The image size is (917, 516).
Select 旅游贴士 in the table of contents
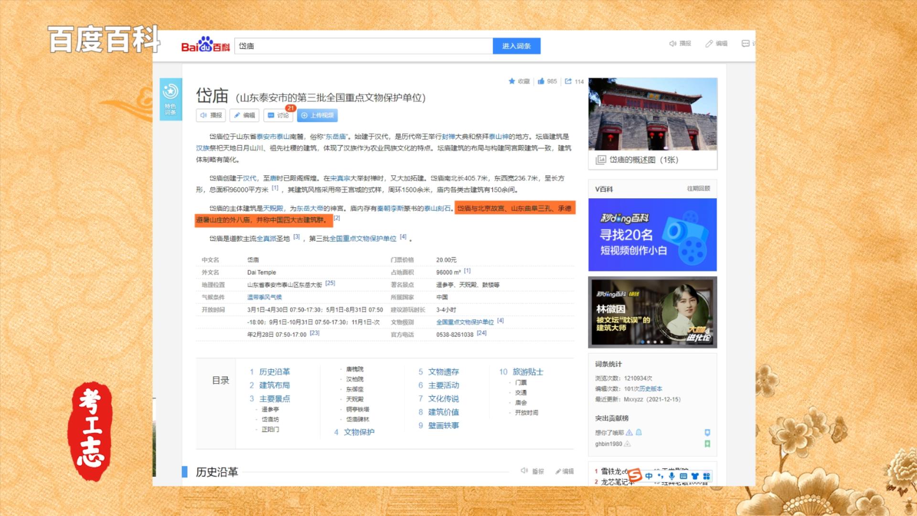pos(528,372)
